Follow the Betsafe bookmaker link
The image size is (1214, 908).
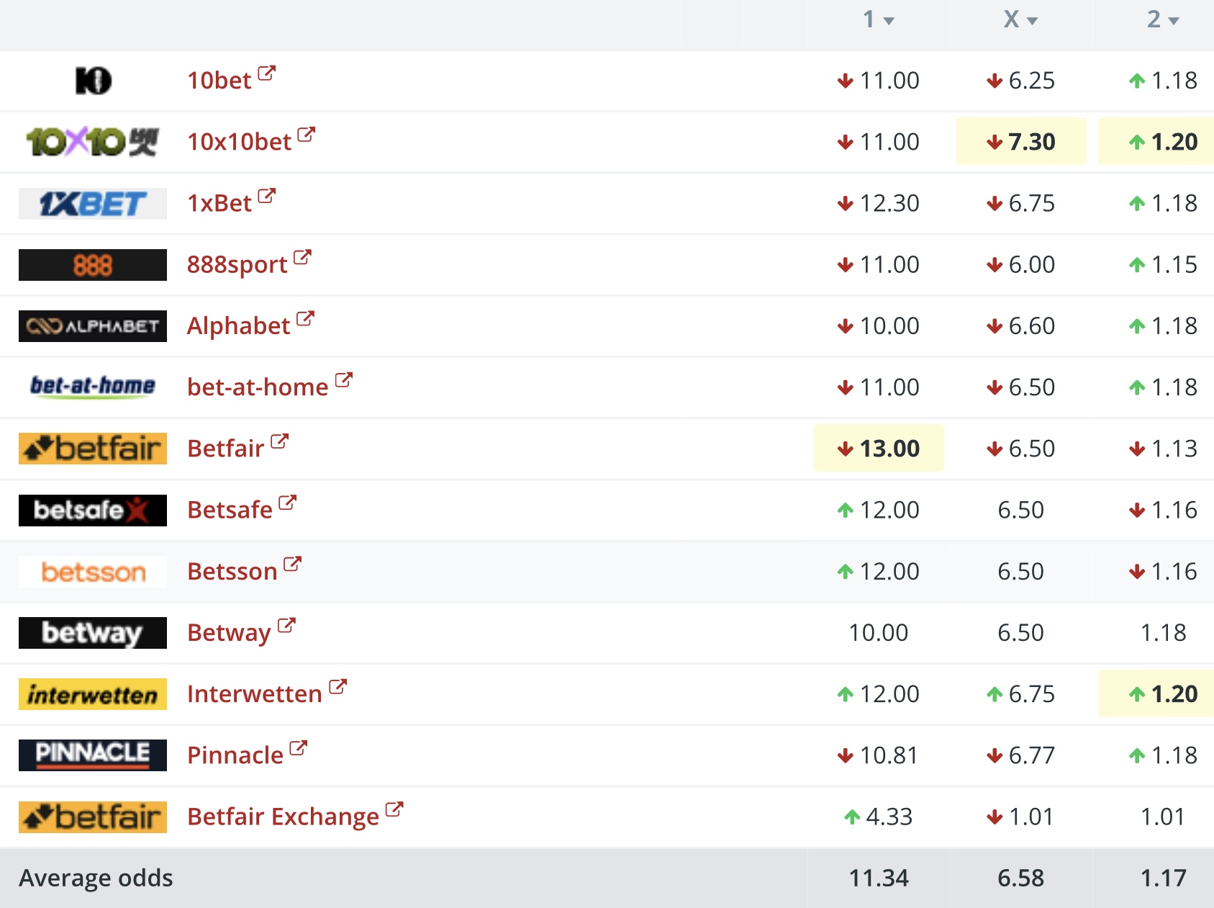[230, 510]
